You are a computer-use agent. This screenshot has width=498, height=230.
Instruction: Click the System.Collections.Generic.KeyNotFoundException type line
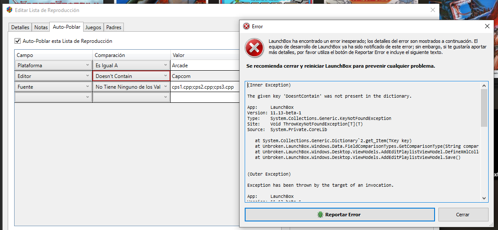point(319,118)
